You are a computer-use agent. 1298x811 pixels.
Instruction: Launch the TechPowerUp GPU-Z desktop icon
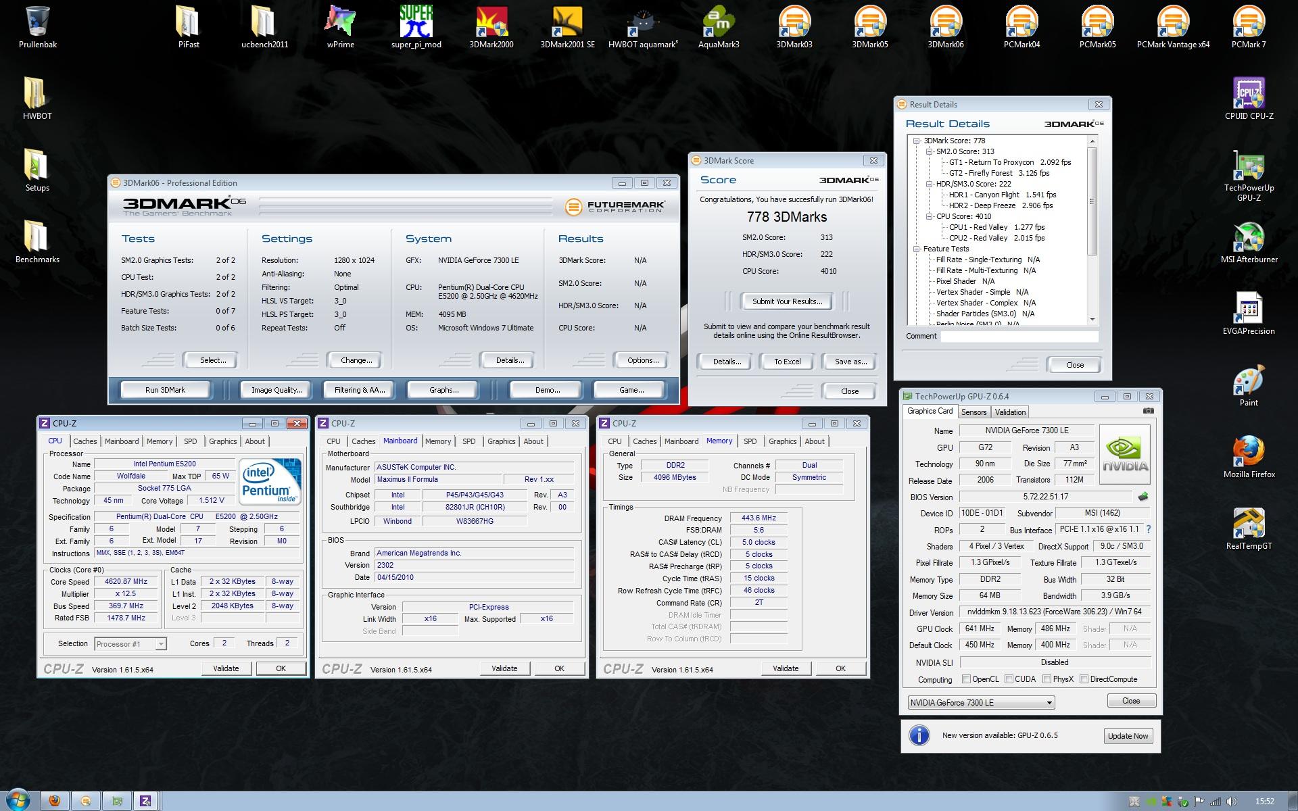[x=1249, y=175]
